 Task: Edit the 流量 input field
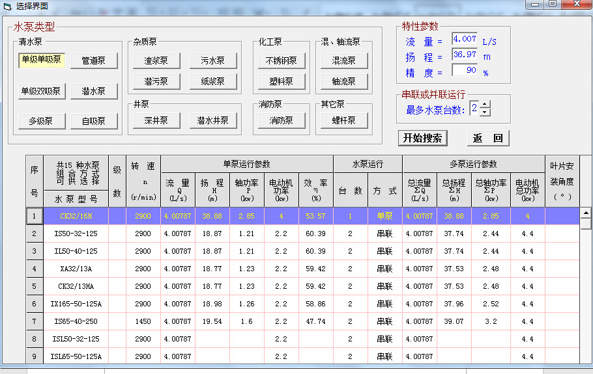point(465,39)
